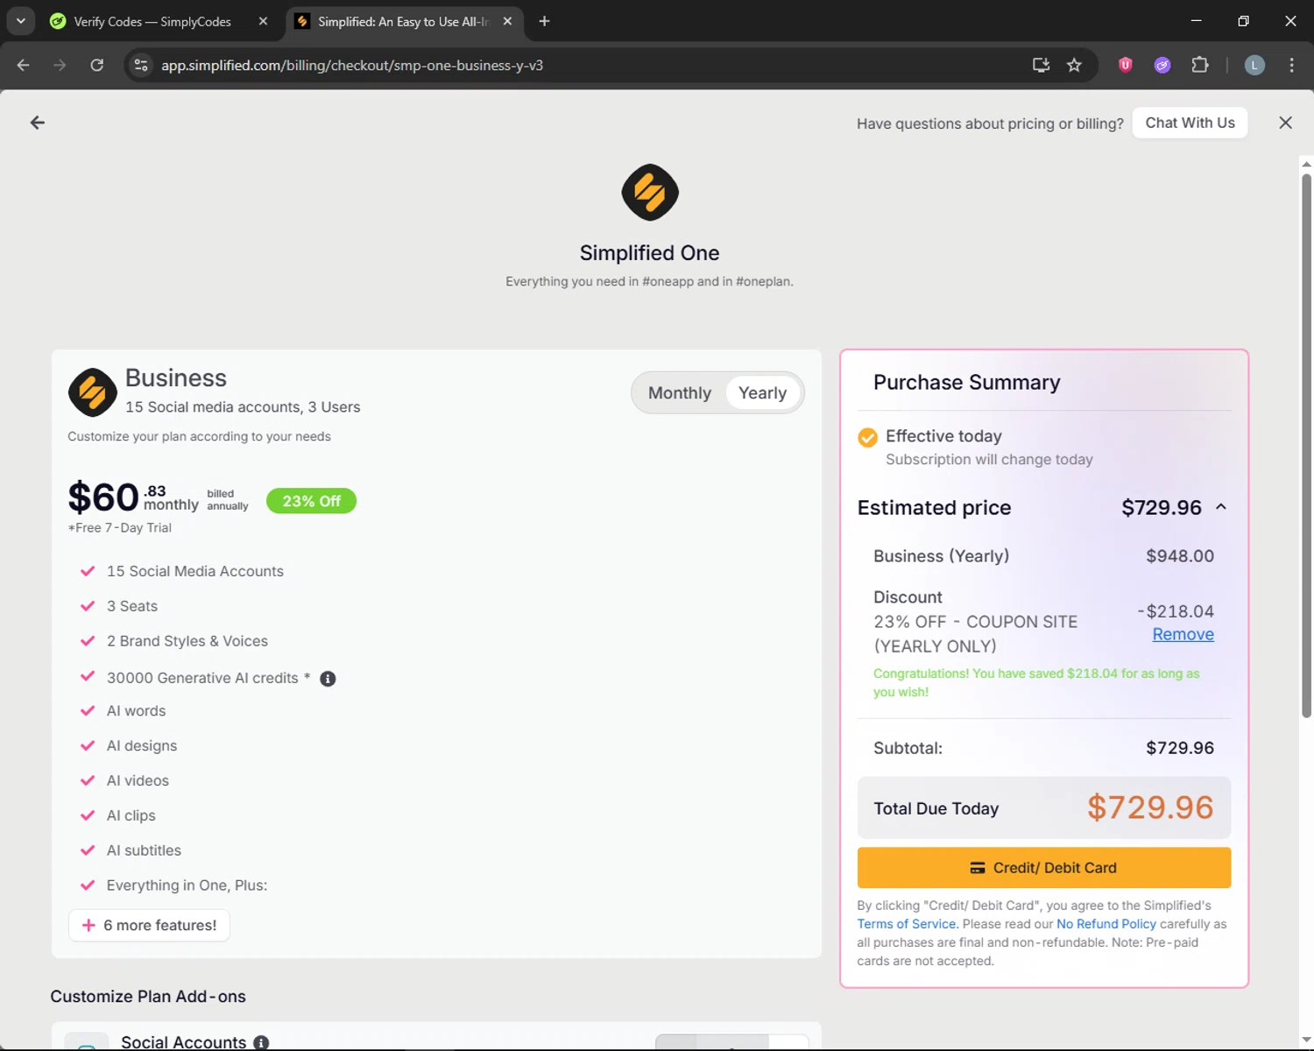The height and width of the screenshot is (1051, 1314).
Task: Read the No Refund Policy
Action: (x=1106, y=924)
